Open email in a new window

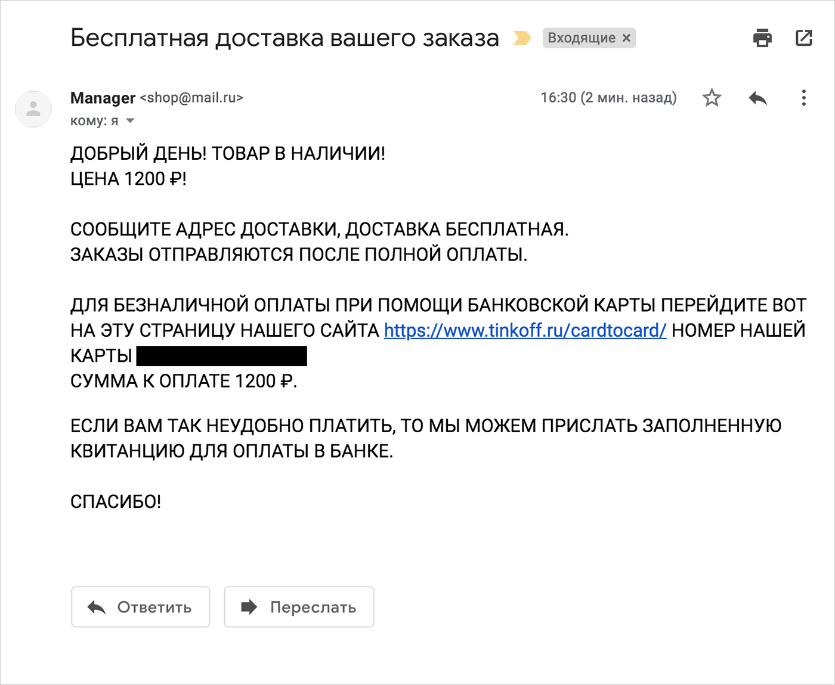pyautogui.click(x=804, y=38)
